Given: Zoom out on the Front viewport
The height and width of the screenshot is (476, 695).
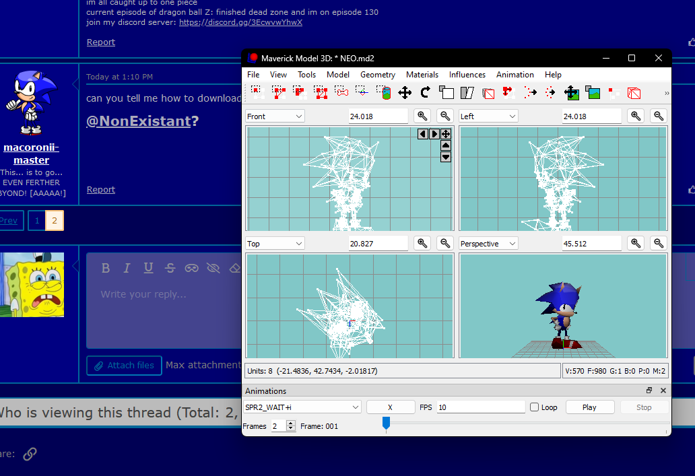Looking at the screenshot, I should click(x=445, y=116).
